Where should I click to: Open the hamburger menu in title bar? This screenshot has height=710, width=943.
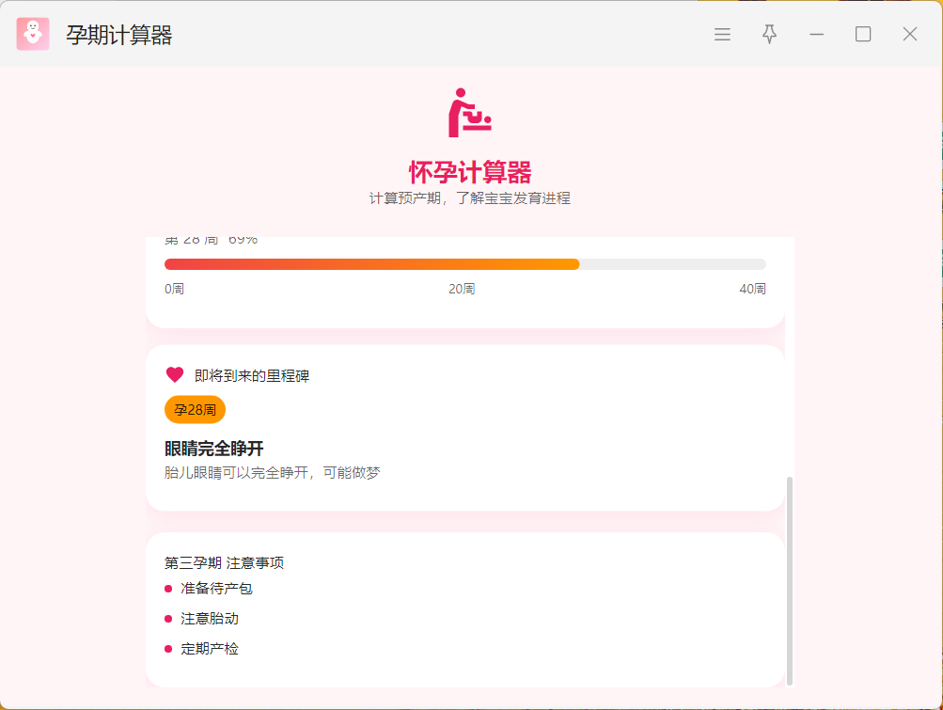pos(722,35)
